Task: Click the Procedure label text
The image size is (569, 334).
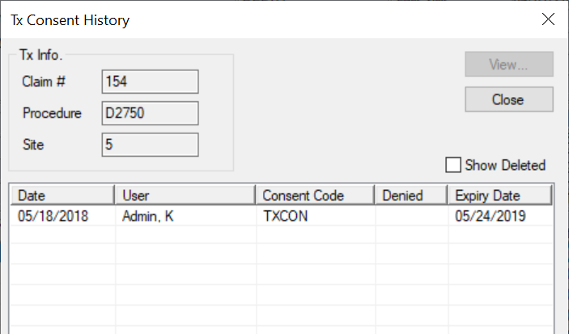Action: click(x=52, y=113)
